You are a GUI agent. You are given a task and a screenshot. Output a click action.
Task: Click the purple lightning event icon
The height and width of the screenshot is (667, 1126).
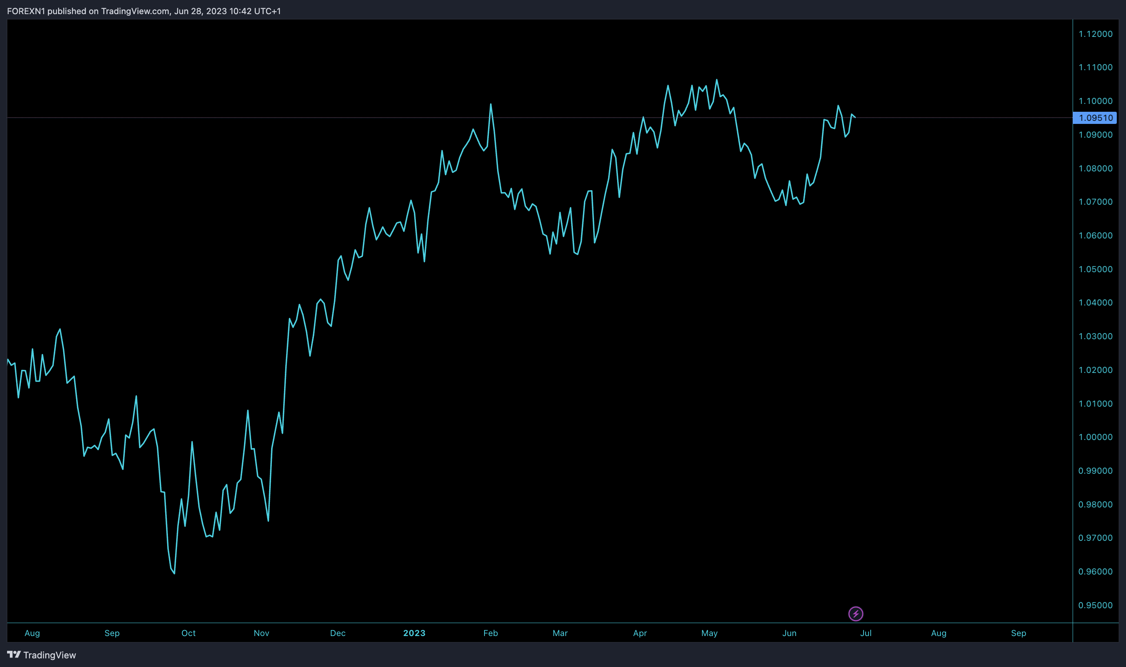[855, 614]
